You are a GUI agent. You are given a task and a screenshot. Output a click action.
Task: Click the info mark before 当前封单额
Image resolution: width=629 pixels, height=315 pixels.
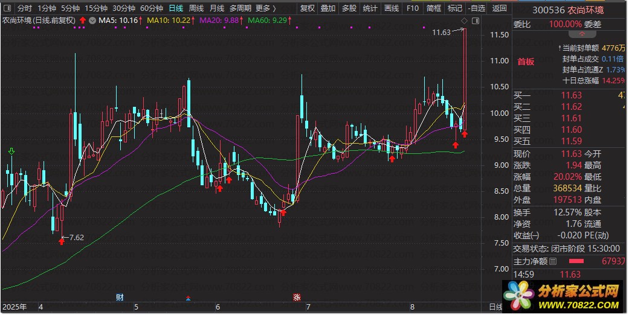(560, 48)
